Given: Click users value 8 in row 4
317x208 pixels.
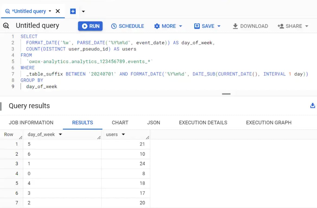Looking at the screenshot, I should (144, 174).
